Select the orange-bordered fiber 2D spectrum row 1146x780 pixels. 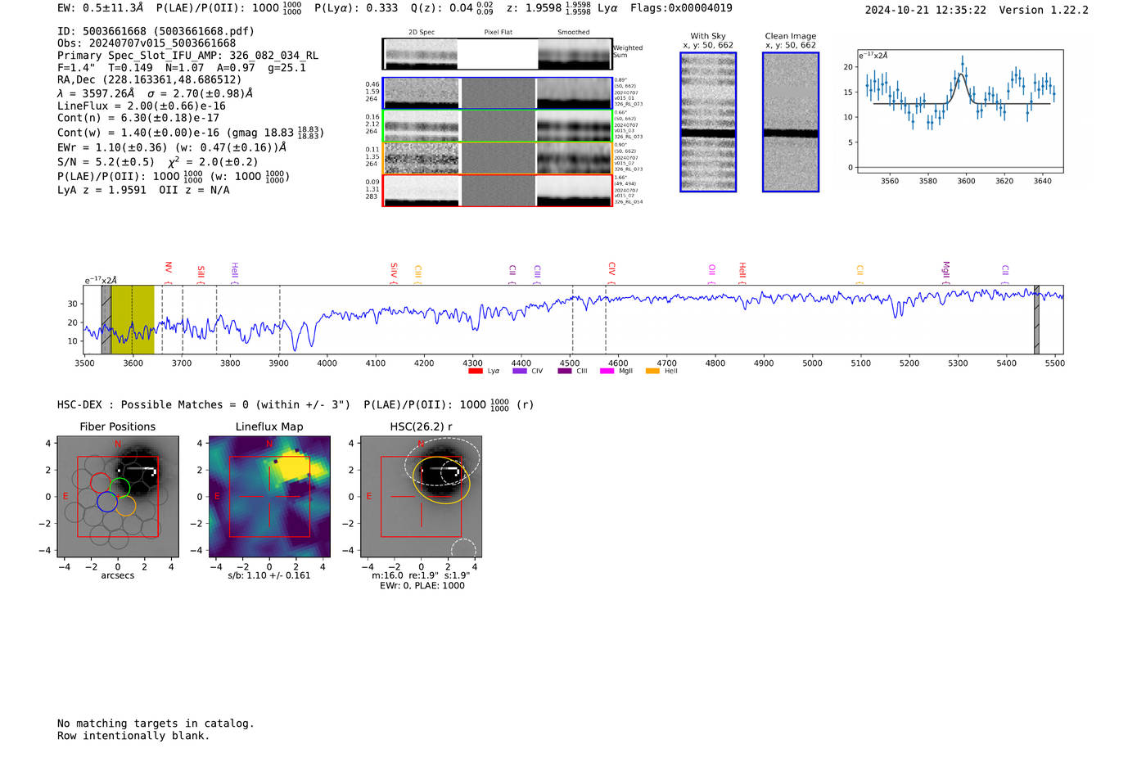click(x=498, y=158)
